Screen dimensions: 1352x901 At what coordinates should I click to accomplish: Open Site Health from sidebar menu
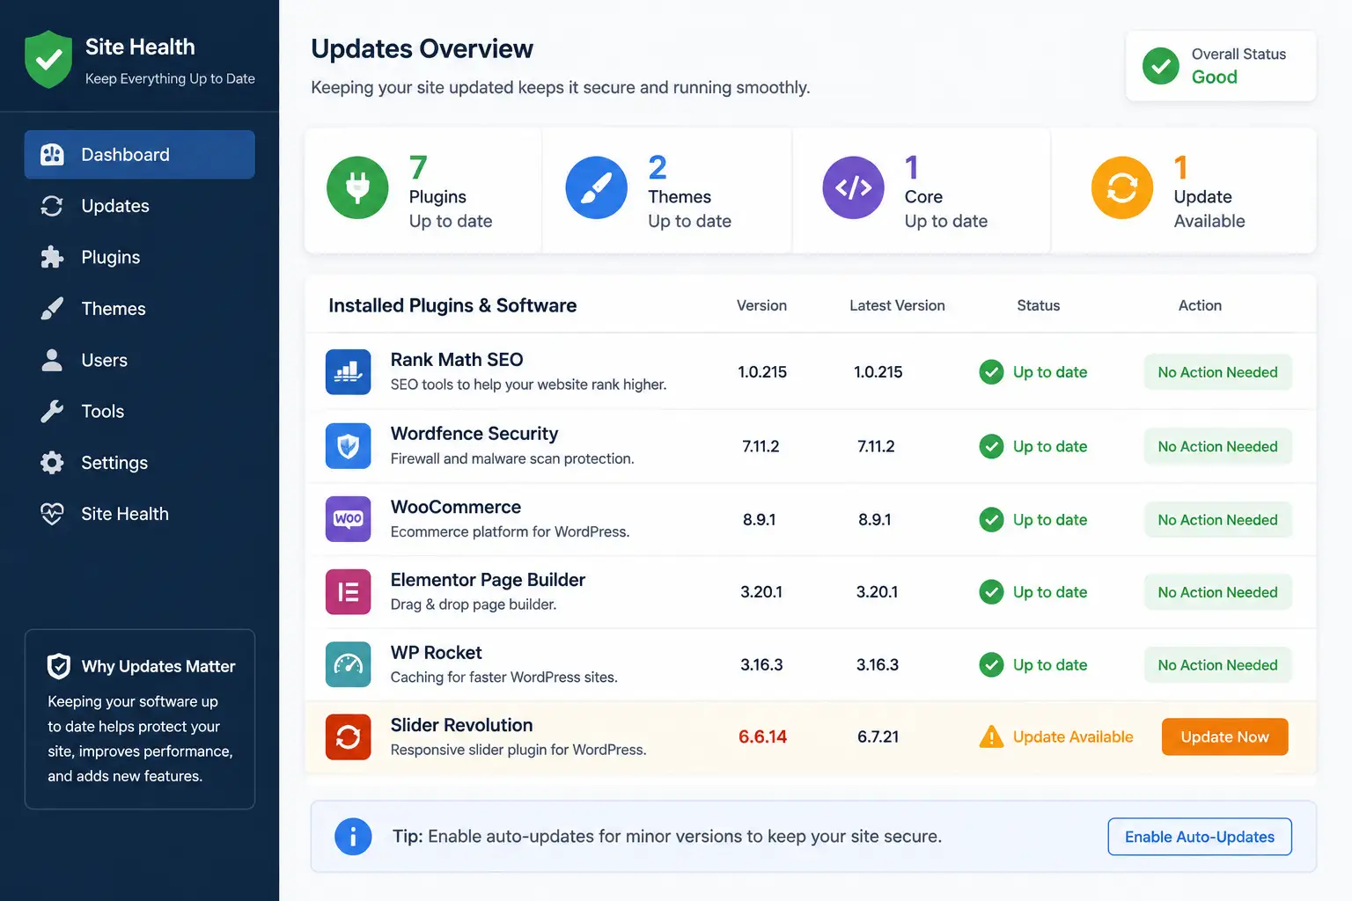(x=140, y=514)
